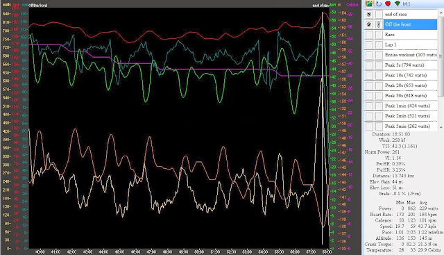
Task: Show the Peak 5s range on graph
Action: tap(369, 65)
